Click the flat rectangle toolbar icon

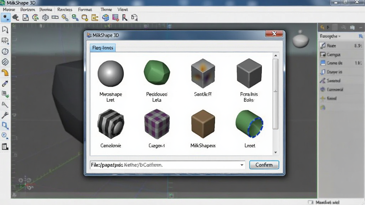point(55,17)
